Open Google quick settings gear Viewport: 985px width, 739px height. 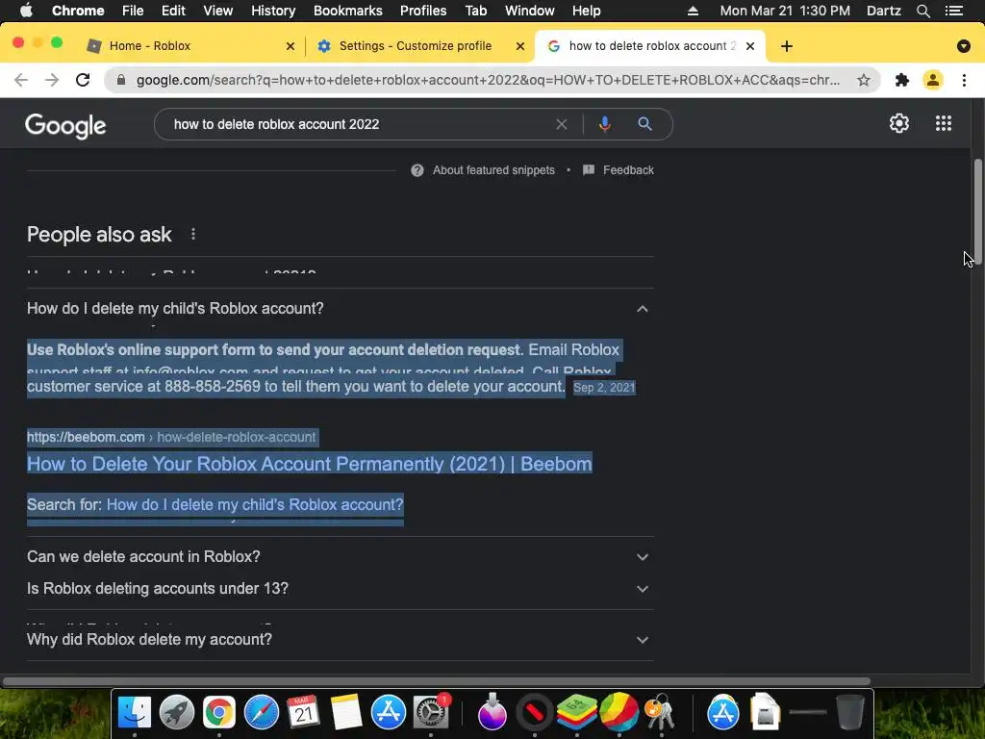coord(899,123)
